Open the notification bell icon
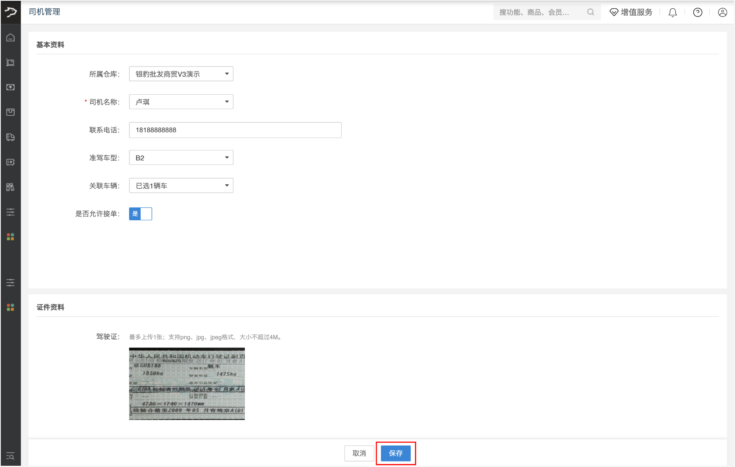735x467 pixels. (673, 12)
